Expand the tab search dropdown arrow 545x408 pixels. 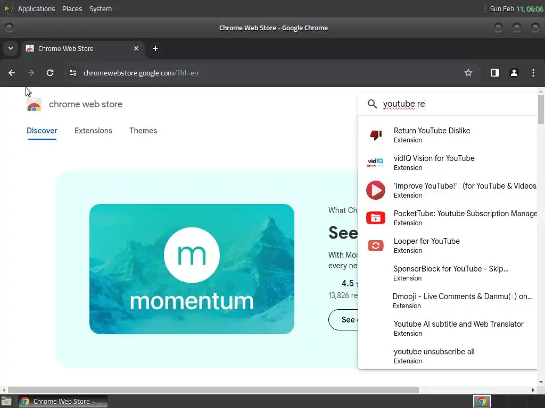pyautogui.click(x=11, y=48)
